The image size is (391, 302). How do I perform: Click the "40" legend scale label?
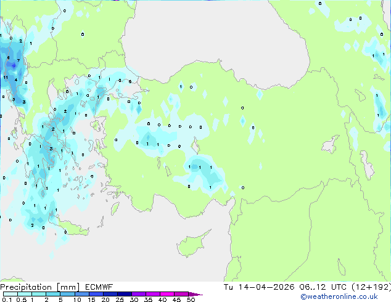pos(162,300)
